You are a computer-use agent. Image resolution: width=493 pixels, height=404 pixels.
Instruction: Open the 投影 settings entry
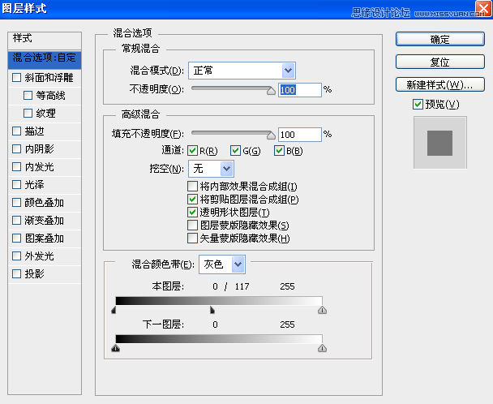pyautogui.click(x=34, y=273)
